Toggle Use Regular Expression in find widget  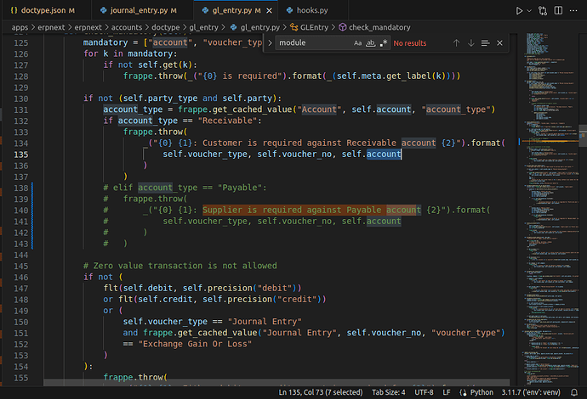[x=384, y=42]
